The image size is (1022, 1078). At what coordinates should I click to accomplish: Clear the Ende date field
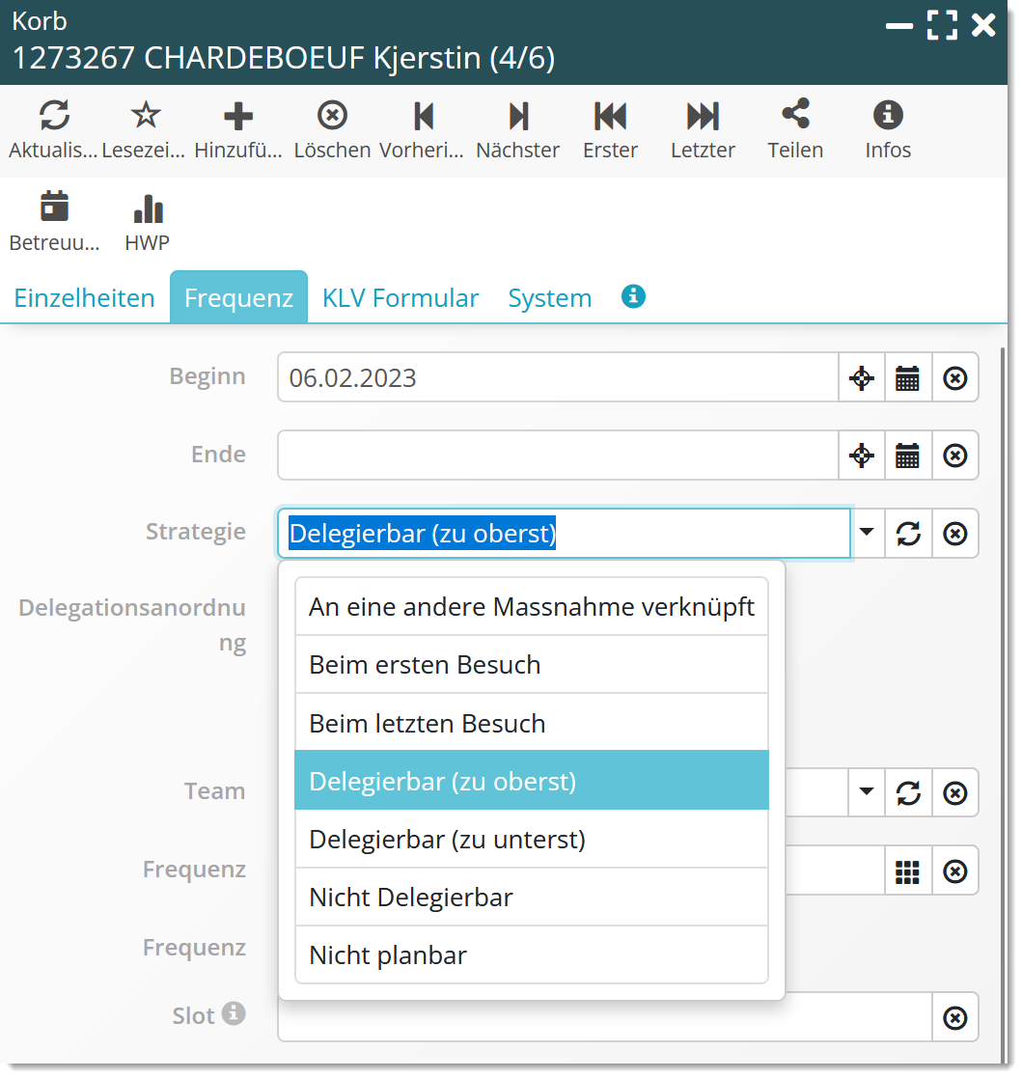[x=954, y=456]
